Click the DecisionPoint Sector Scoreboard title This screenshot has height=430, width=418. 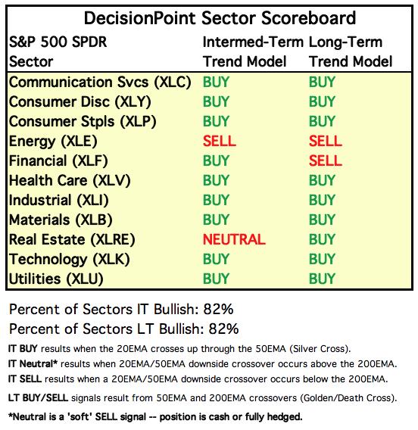pos(220,18)
